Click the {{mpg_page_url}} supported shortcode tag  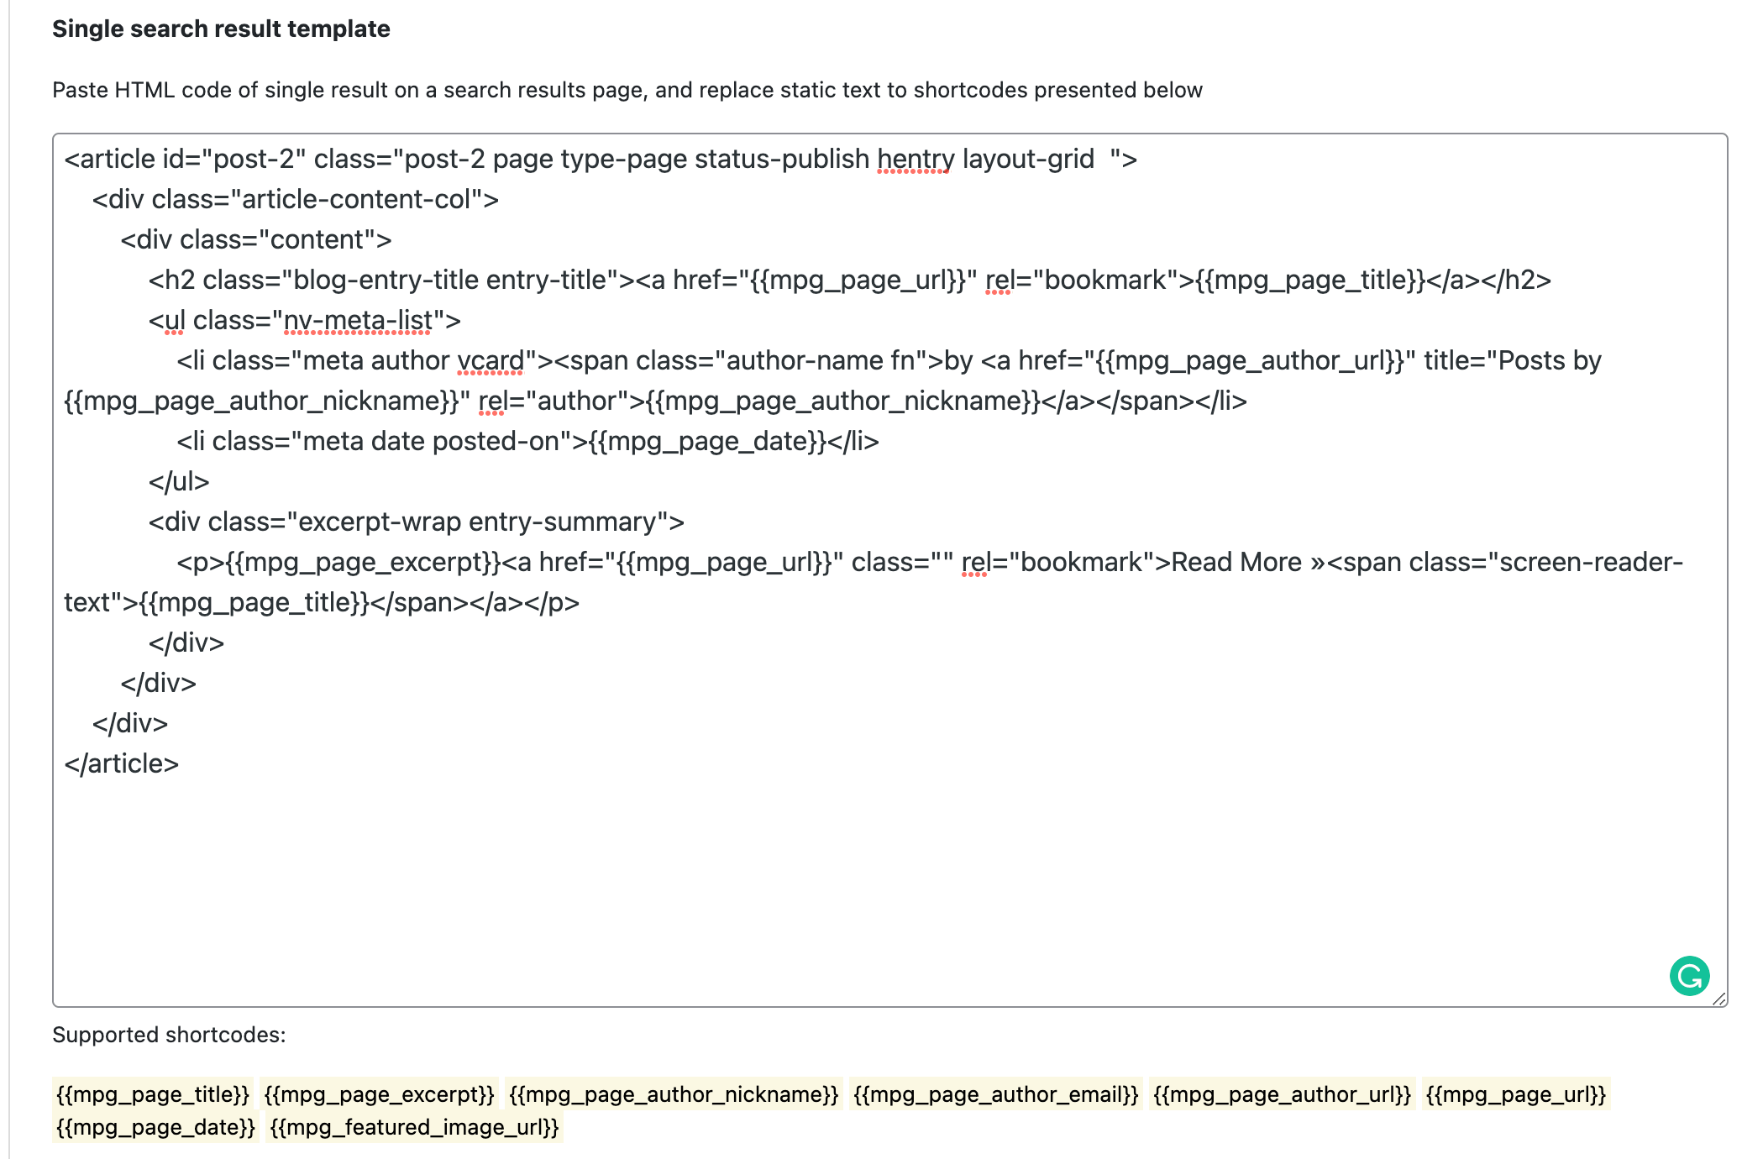pyautogui.click(x=1515, y=1094)
